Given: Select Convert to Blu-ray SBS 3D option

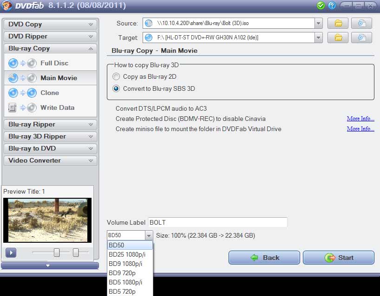Looking at the screenshot, I should 116,88.
